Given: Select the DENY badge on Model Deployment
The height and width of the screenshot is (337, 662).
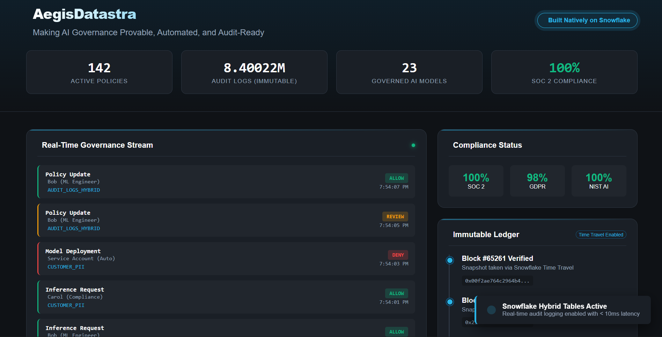Looking at the screenshot, I should pos(398,255).
